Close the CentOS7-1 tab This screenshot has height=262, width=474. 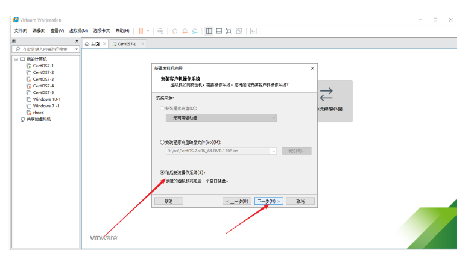143,44
